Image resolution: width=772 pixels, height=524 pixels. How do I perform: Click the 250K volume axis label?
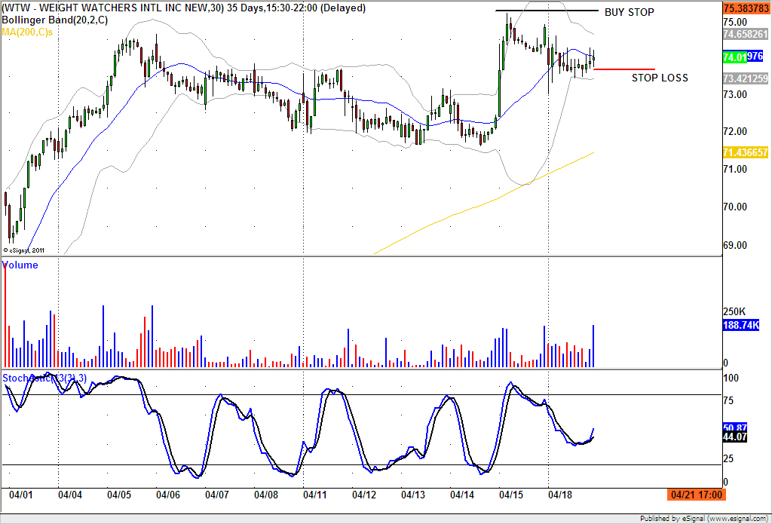(x=736, y=311)
